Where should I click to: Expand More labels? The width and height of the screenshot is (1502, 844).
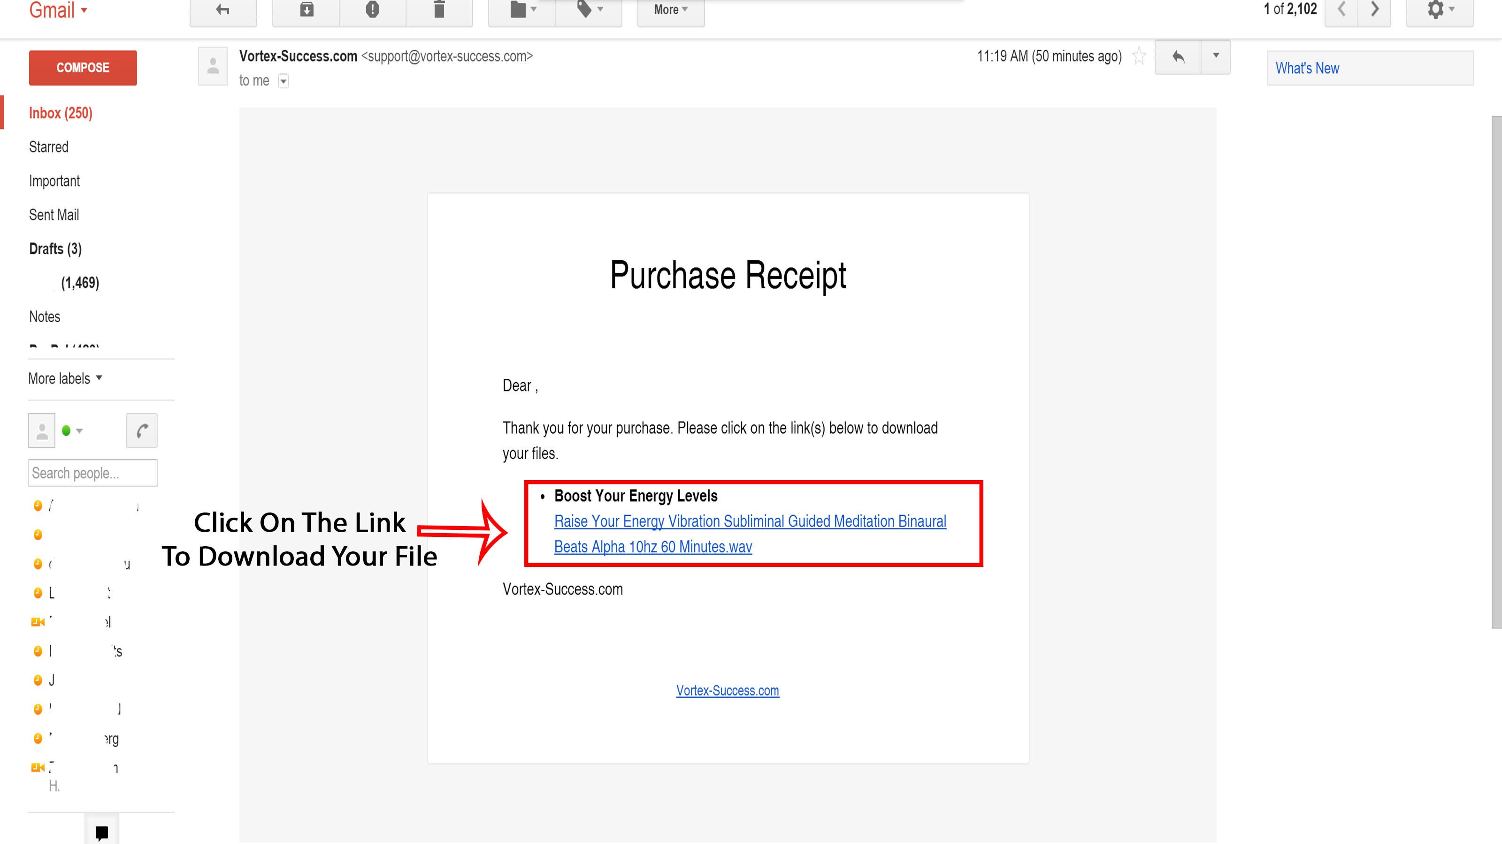tap(65, 378)
